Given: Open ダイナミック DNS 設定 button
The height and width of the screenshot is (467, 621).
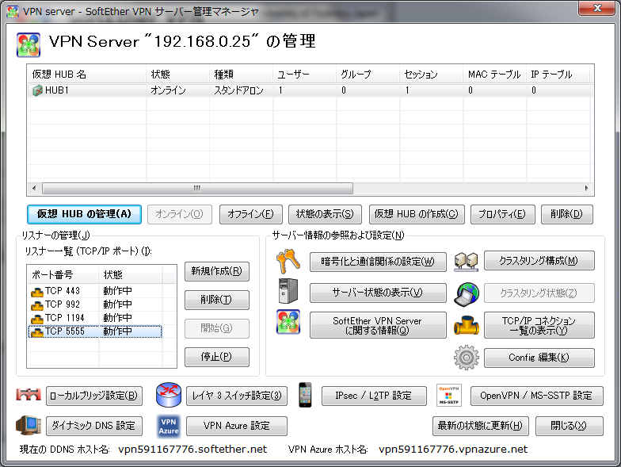Looking at the screenshot, I should click(94, 426).
